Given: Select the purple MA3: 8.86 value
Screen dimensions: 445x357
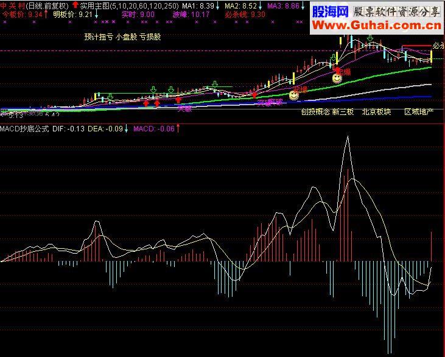Looking at the screenshot, I should pyautogui.click(x=283, y=5).
